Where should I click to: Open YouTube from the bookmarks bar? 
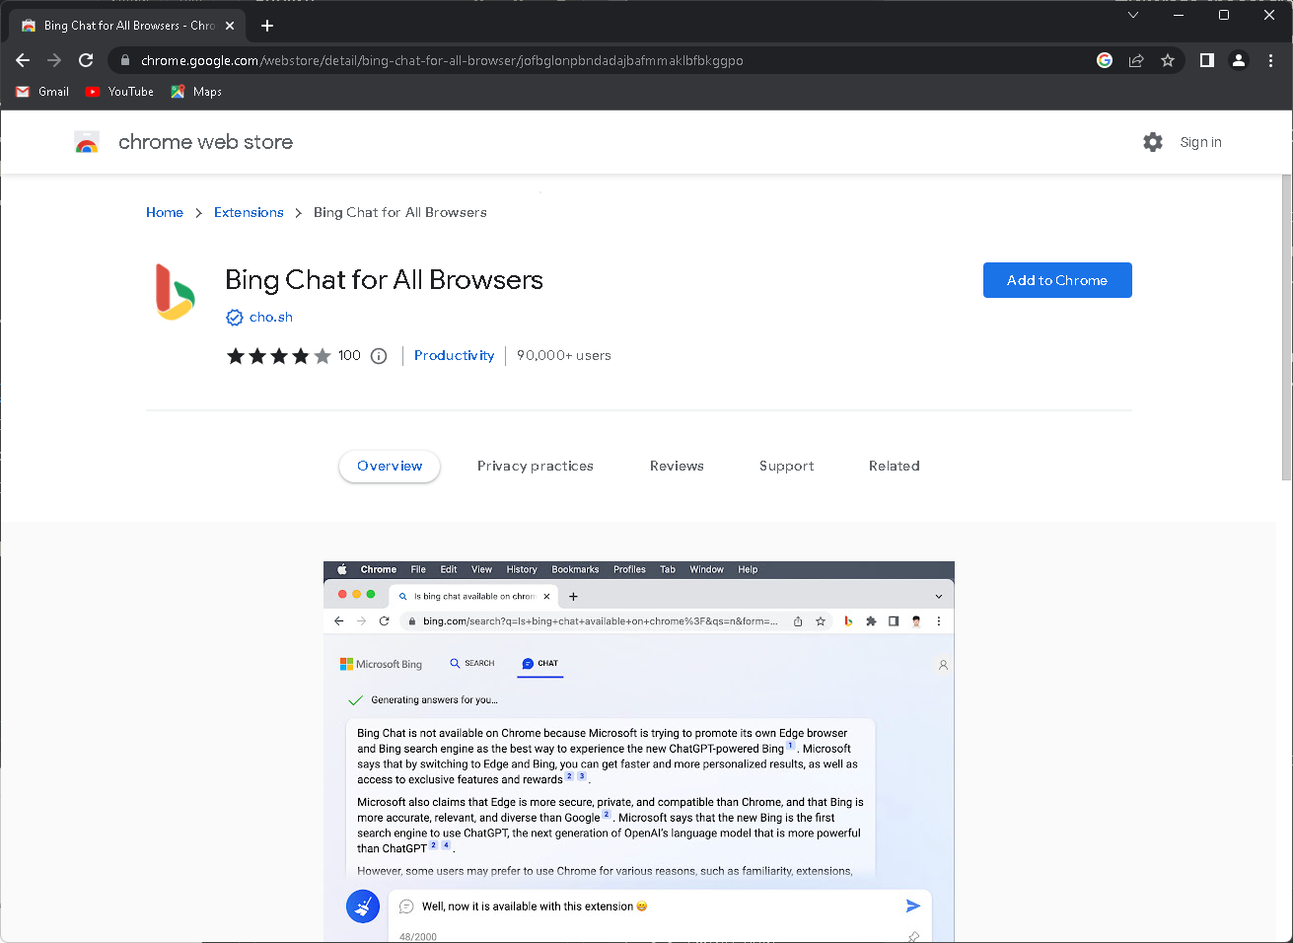point(118,91)
